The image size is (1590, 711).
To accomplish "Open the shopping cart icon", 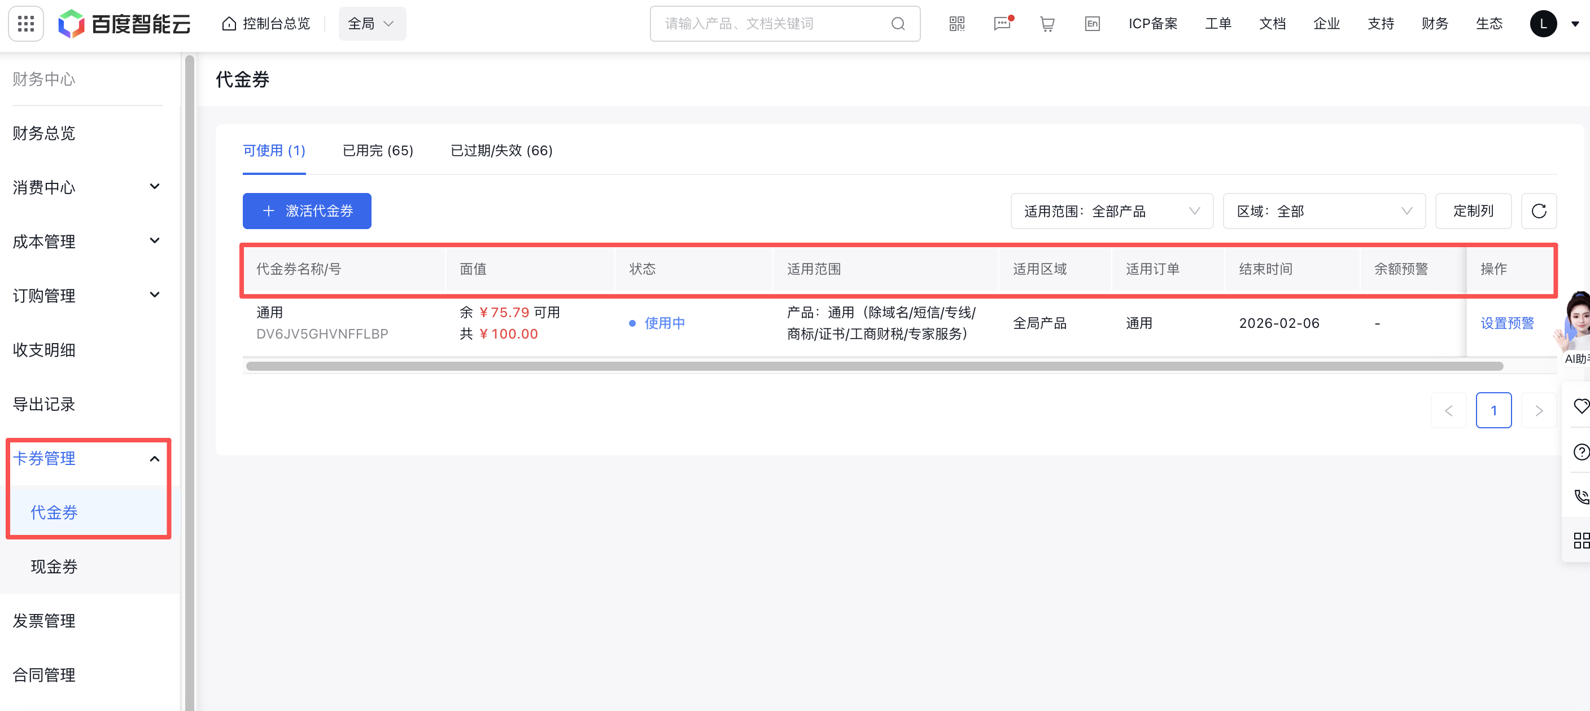I will pos(1047,24).
